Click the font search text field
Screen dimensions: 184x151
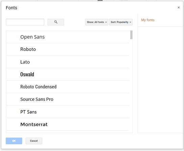25,22
